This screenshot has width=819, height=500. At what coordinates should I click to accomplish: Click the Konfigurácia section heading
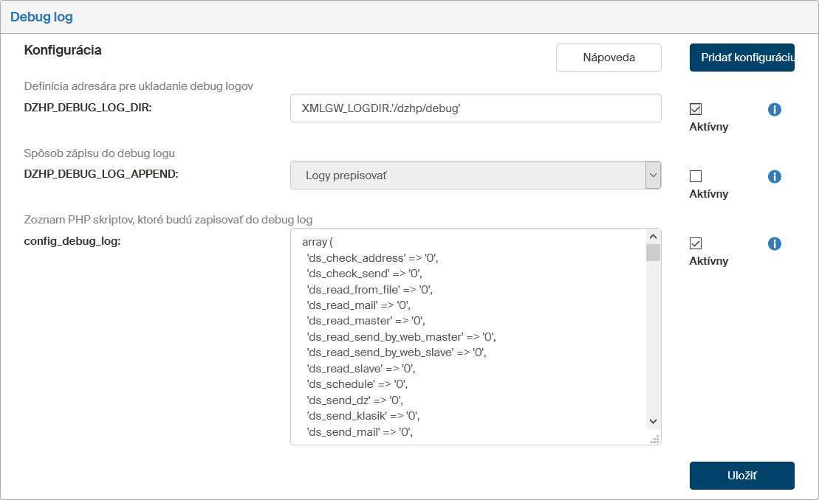pos(63,50)
